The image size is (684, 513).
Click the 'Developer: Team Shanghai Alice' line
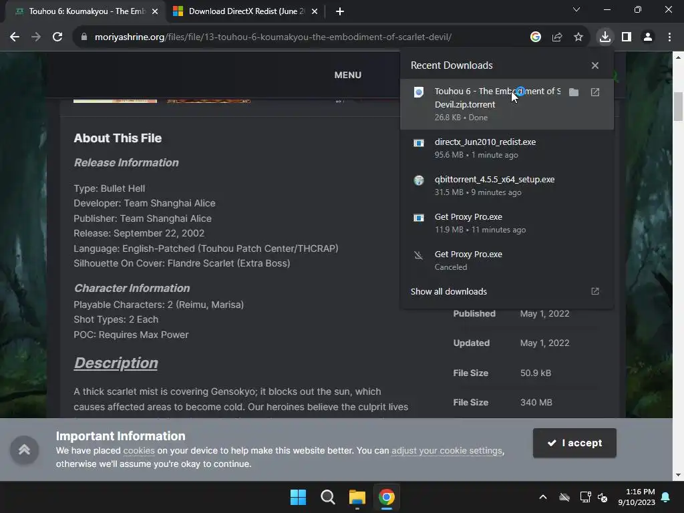[x=144, y=203]
